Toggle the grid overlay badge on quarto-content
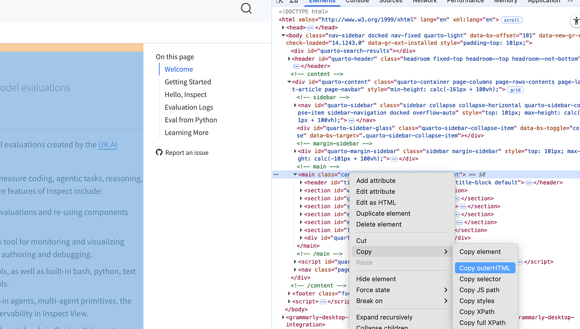 (x=515, y=90)
